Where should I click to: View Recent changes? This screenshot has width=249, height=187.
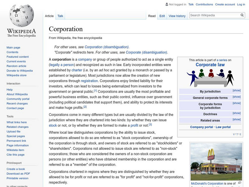click(x=17, y=103)
